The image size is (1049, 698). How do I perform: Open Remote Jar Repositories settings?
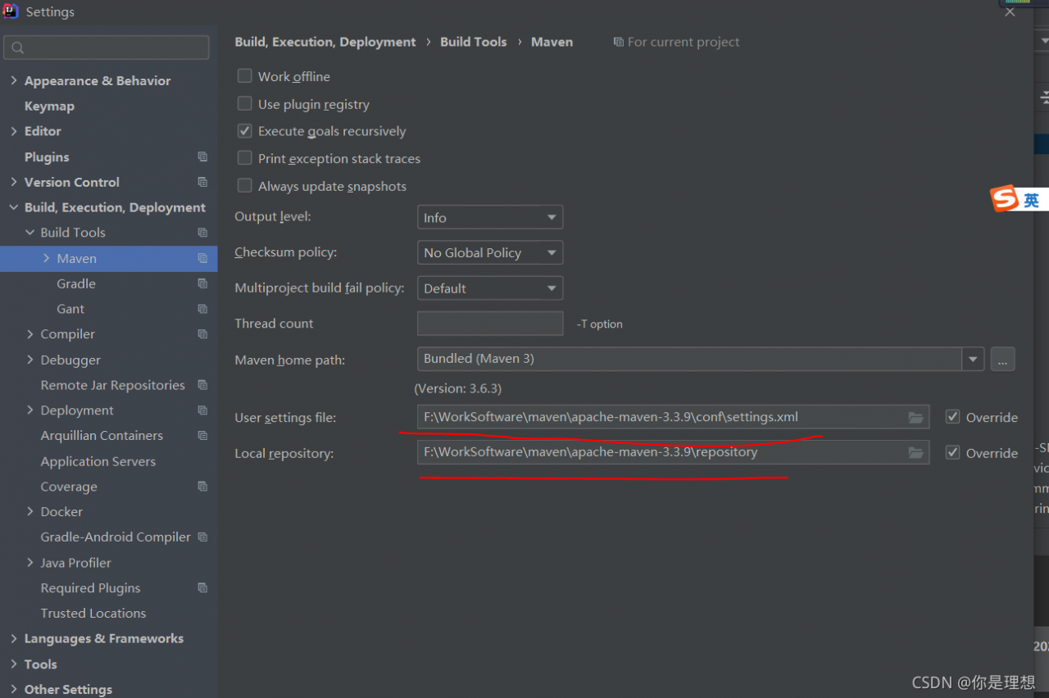(113, 385)
